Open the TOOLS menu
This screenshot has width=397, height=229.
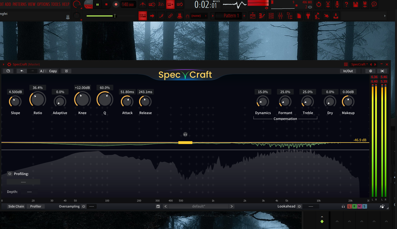[56, 4]
